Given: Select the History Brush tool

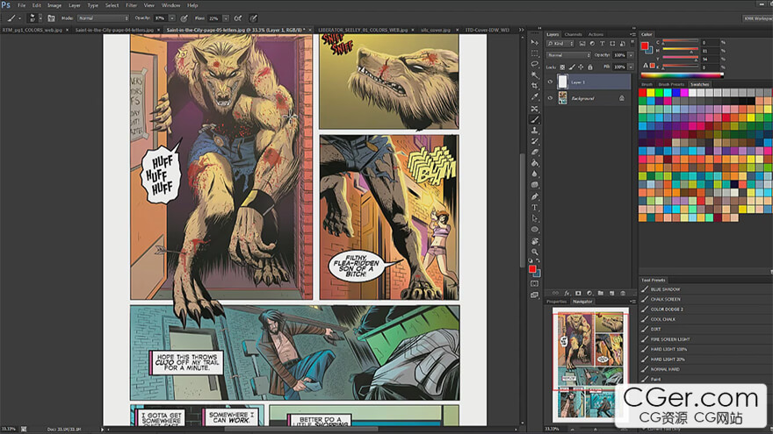Looking at the screenshot, I should point(534,141).
